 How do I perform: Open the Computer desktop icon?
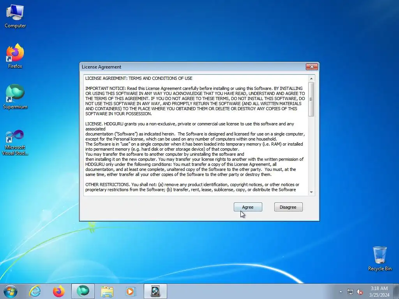(15, 16)
